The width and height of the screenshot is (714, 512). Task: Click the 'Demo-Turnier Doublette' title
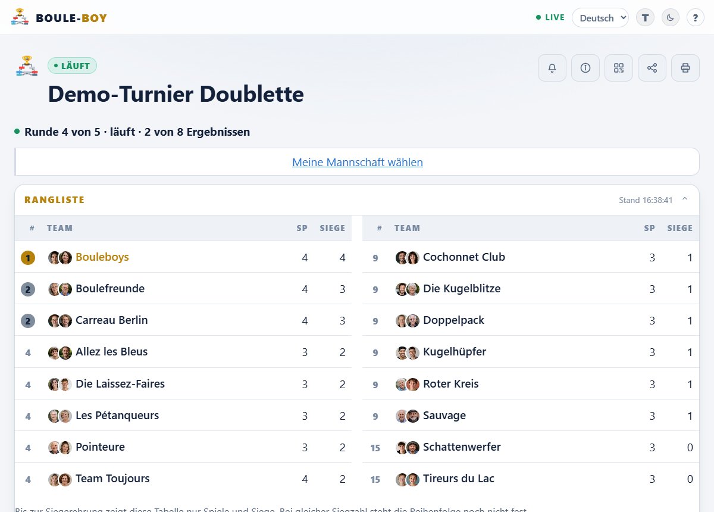pos(176,94)
